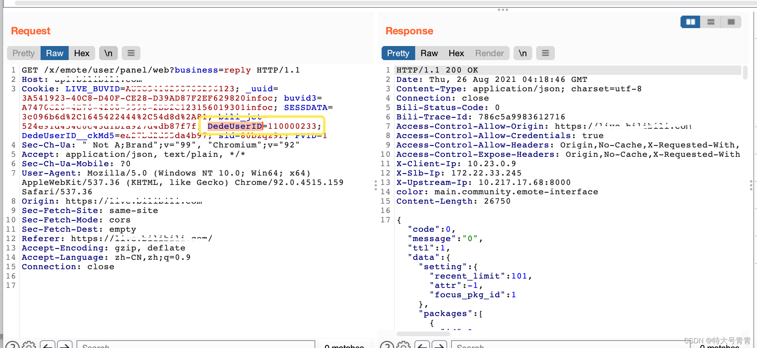Click the "packages" JSON key

446,313
